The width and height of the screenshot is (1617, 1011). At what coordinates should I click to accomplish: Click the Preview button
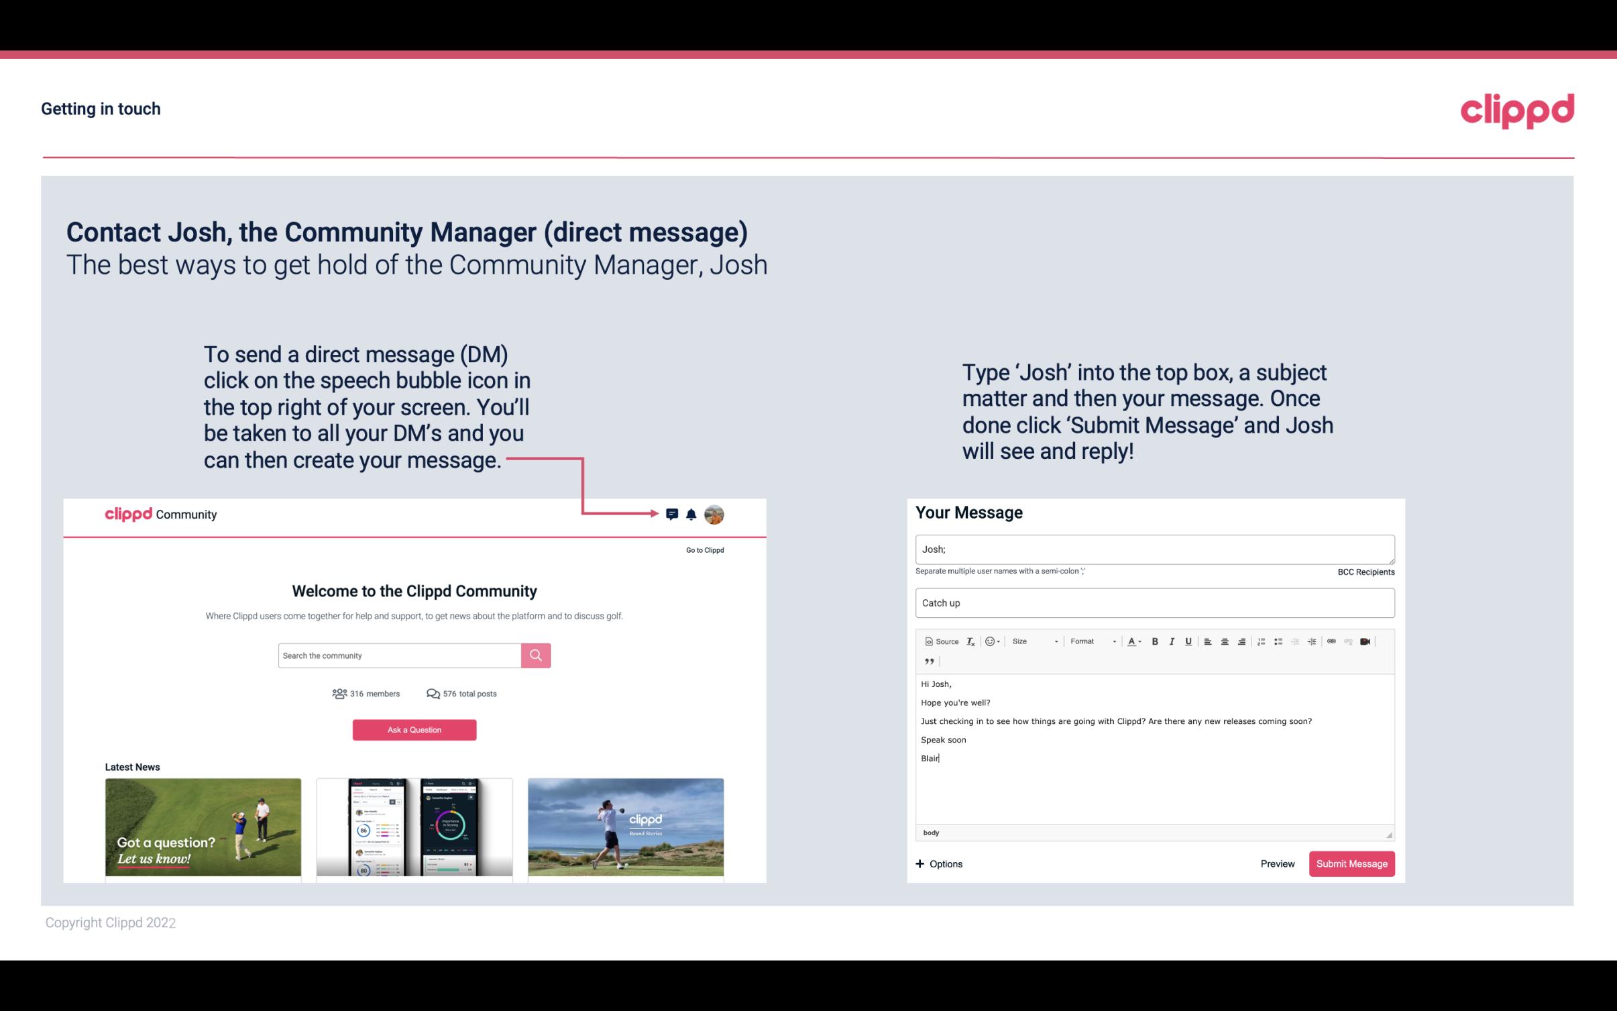click(x=1276, y=863)
